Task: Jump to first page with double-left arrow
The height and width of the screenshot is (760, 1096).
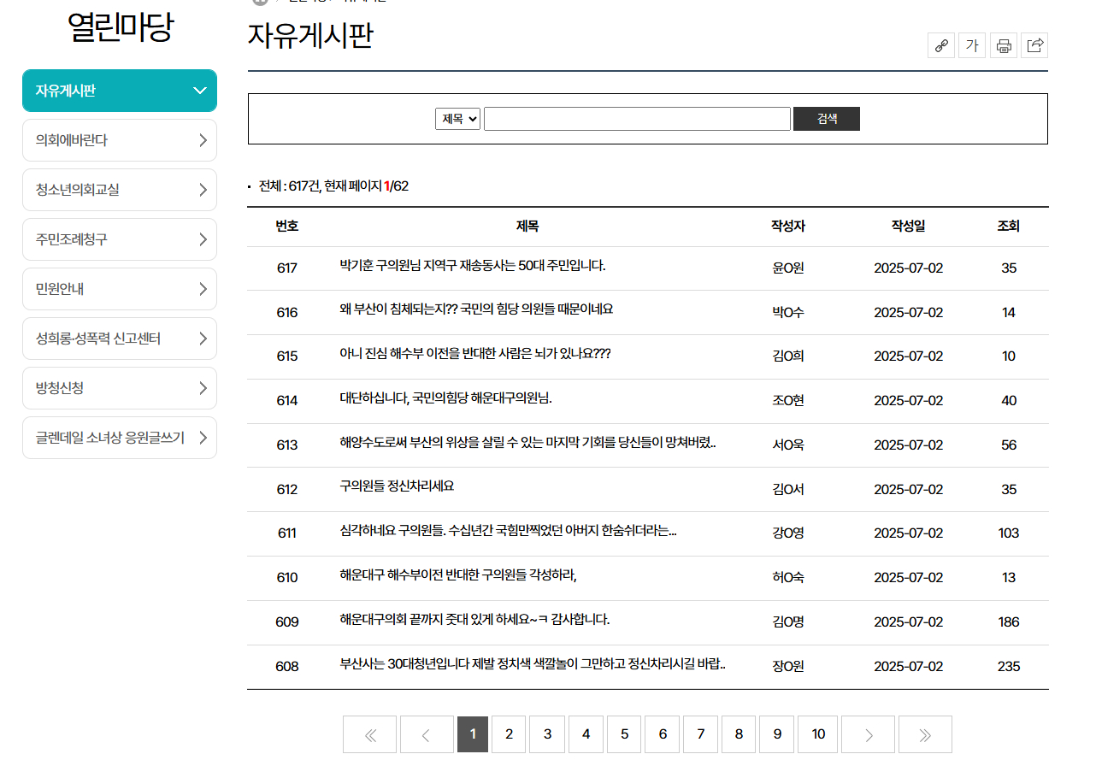Action: pyautogui.click(x=369, y=733)
